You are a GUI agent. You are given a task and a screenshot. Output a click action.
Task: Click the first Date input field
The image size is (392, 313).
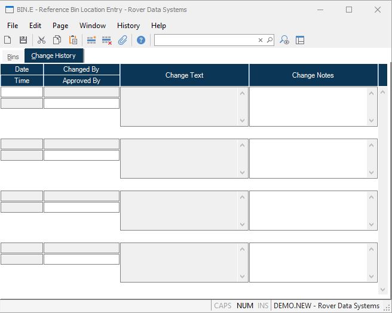point(22,92)
